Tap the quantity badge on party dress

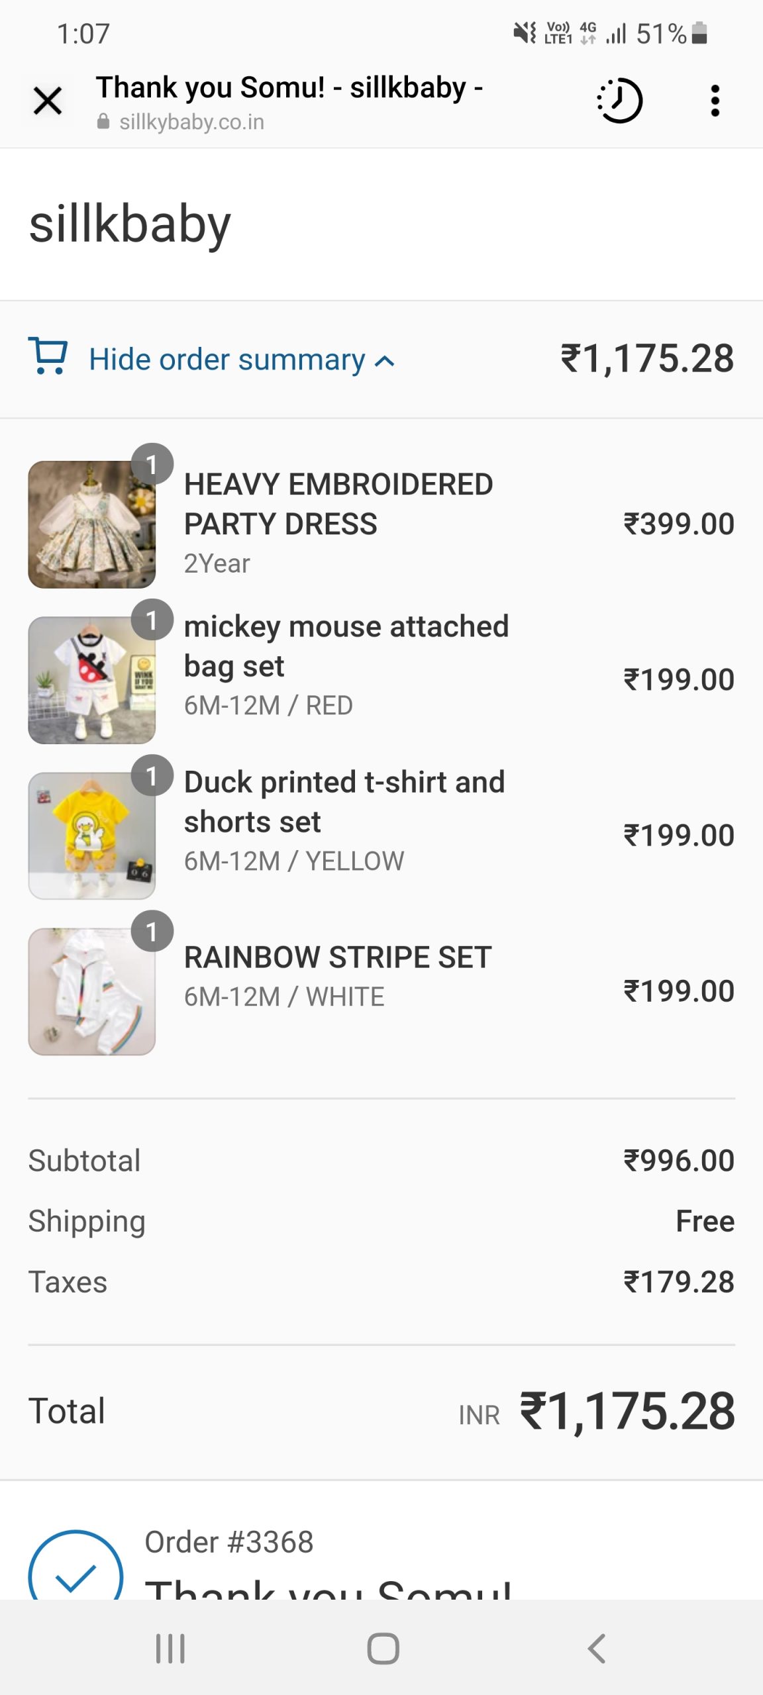(x=152, y=464)
